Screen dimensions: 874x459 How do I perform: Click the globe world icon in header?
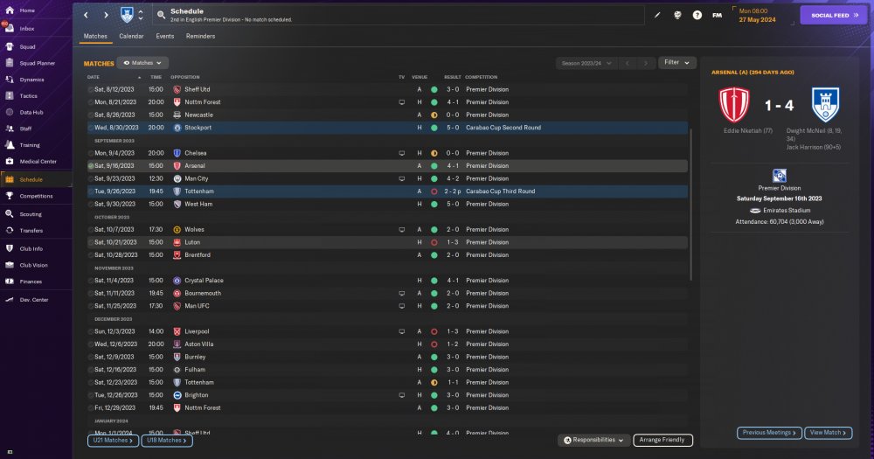[x=677, y=15]
